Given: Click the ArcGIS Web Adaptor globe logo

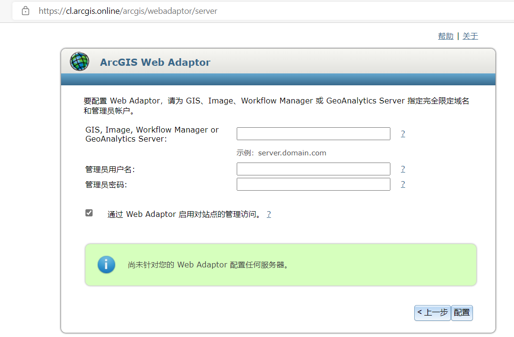Looking at the screenshot, I should coord(79,61).
